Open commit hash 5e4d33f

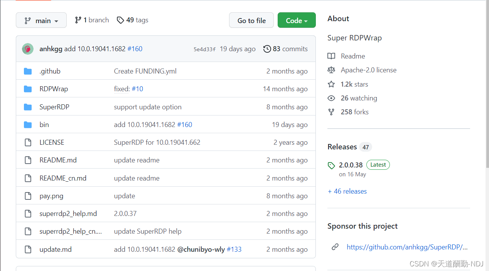click(204, 49)
